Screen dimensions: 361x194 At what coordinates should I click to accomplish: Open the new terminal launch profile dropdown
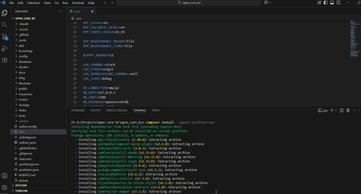coord(336,110)
